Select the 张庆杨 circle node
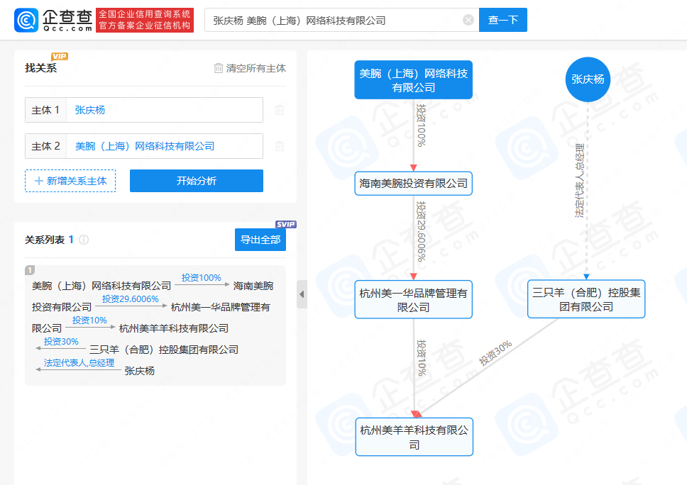Viewport: 687px width, 485px height. (588, 79)
